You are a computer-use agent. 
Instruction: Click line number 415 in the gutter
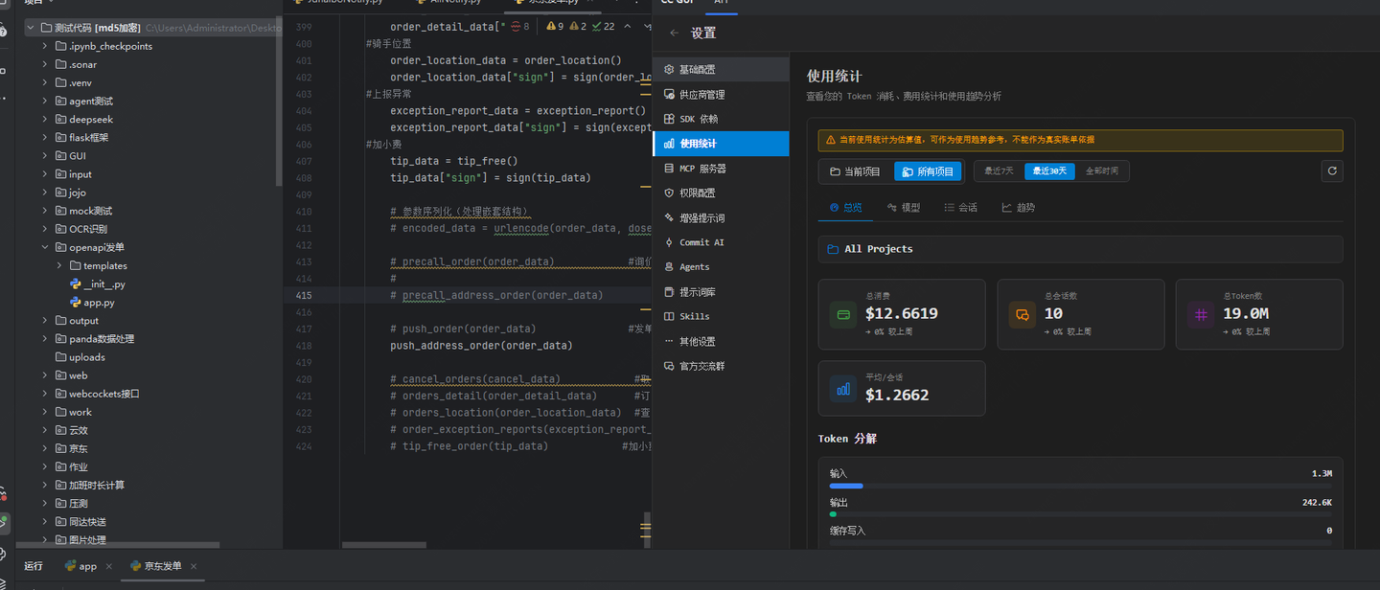(x=305, y=295)
